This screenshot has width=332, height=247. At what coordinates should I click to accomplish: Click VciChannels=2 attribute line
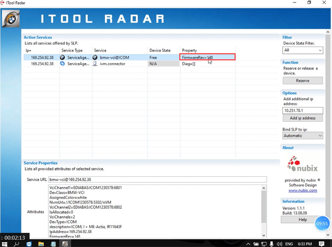[62, 217]
